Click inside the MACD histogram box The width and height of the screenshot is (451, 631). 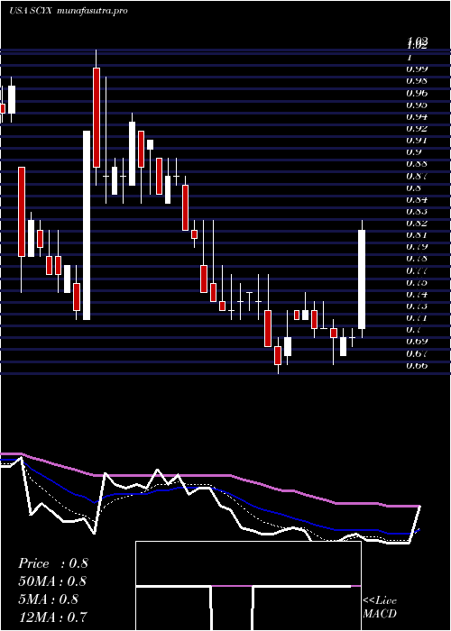click(x=248, y=586)
